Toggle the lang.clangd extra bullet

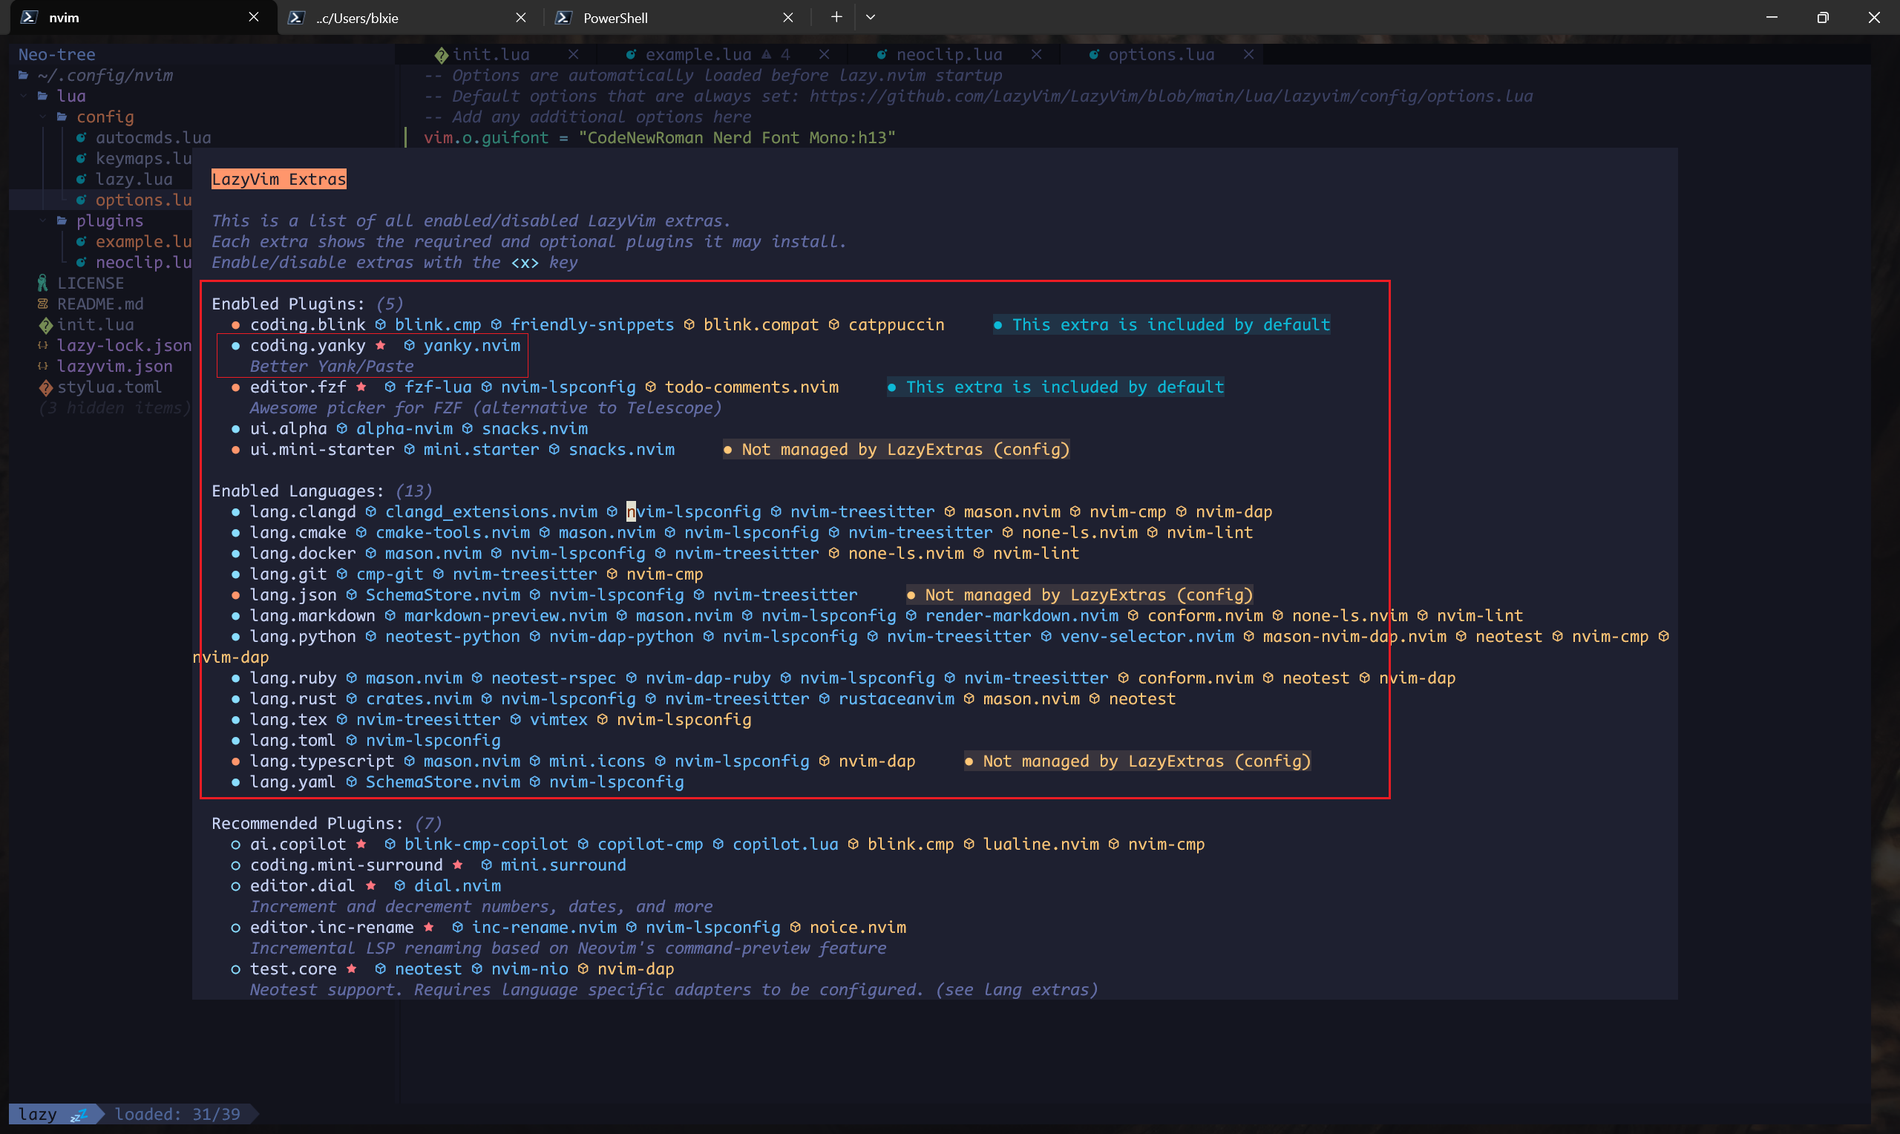coord(235,512)
